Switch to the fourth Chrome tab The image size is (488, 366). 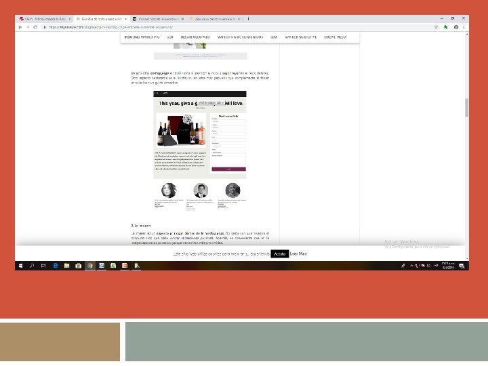(x=215, y=19)
